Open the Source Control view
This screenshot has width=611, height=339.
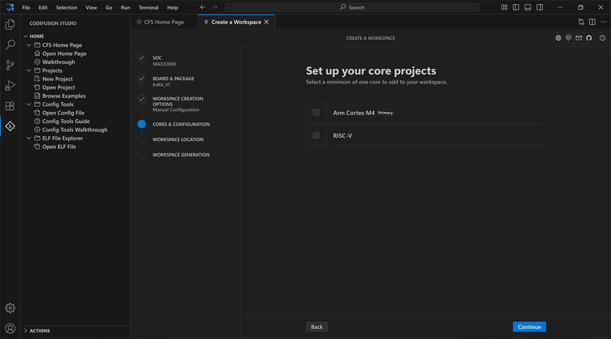tap(10, 65)
